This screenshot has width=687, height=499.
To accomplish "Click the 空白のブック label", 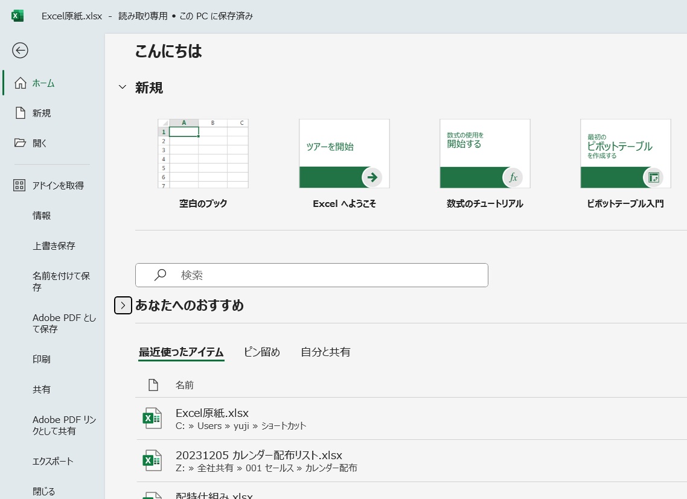I will click(203, 203).
